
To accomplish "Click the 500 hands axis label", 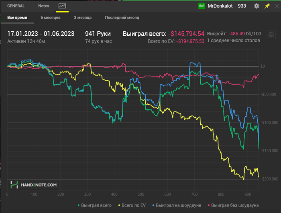I will pos(141,195).
